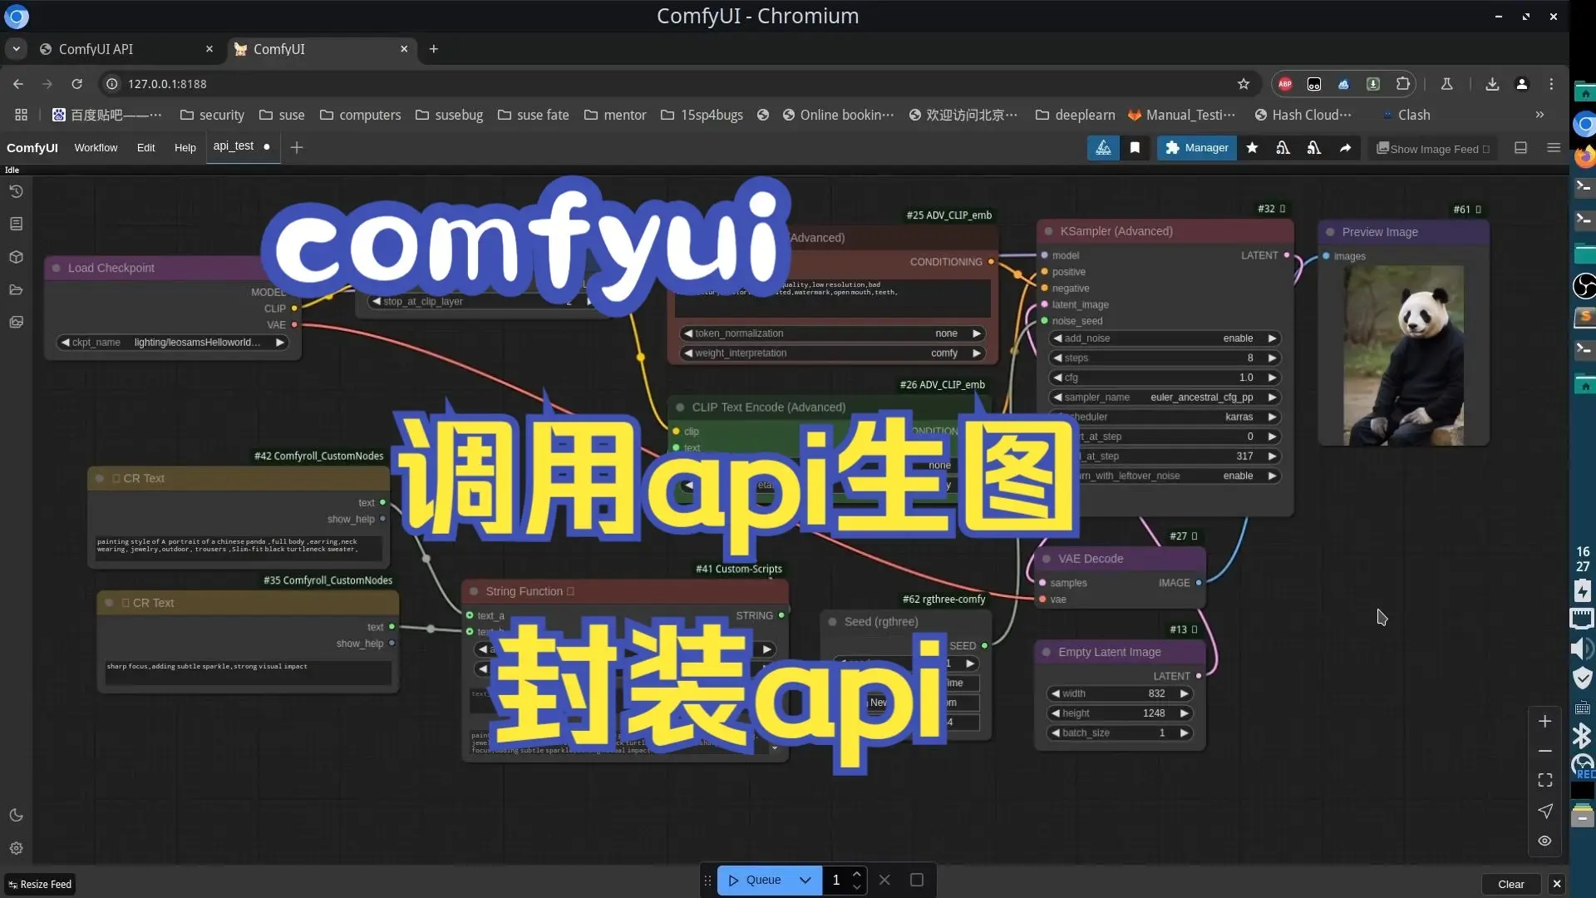This screenshot has width=1596, height=898.
Task: Open sampler_name euler_ancestral_cfg_pp combo
Action: (1164, 397)
